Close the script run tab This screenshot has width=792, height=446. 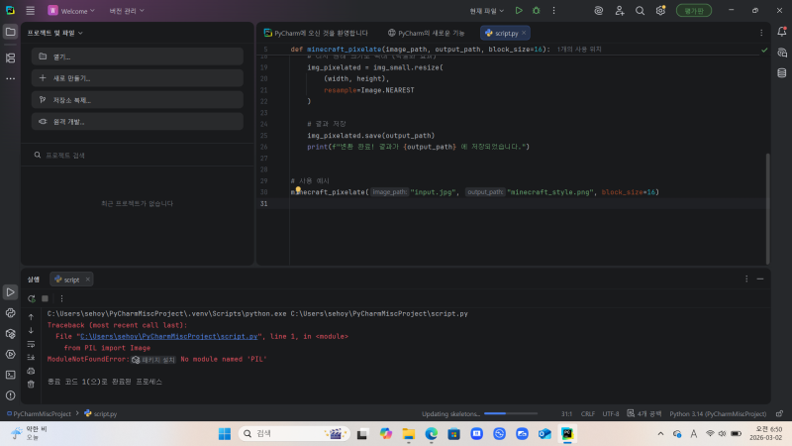[x=87, y=279]
